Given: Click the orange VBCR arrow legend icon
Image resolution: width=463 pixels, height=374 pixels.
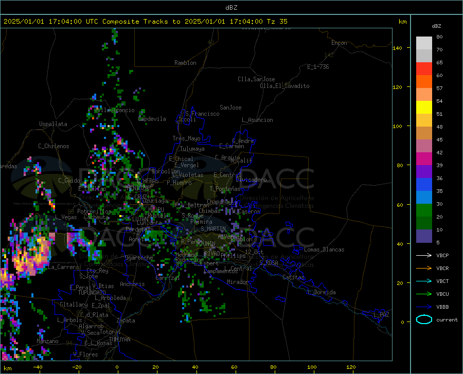Looking at the screenshot, I should pyautogui.click(x=424, y=269).
